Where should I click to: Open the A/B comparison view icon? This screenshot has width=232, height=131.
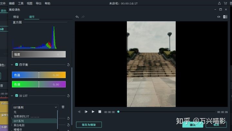pyautogui.click(x=225, y=17)
